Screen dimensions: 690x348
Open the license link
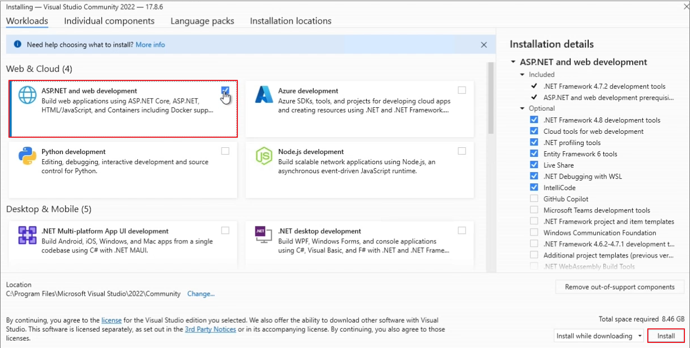[x=111, y=320]
